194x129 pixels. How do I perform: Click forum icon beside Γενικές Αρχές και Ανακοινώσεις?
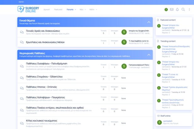(x=22, y=32)
